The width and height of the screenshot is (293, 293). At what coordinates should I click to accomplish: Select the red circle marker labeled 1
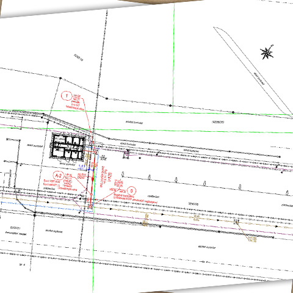[x=67, y=96]
